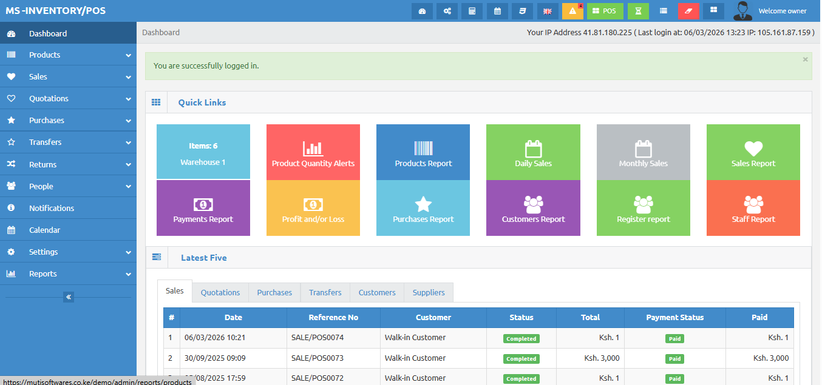The image size is (822, 385).
Task: Click the MS-INVENTORY/POS logo text
Action: pos(56,11)
